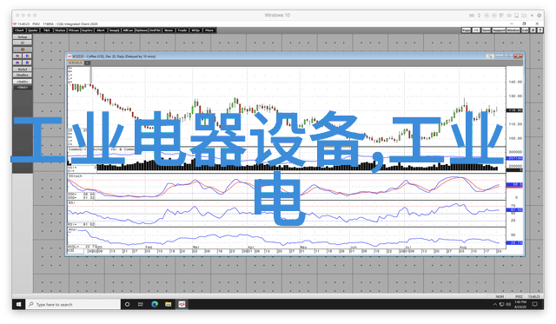Click the speaker sound icon in left sidebar
Screen dimensions: 556x324
pyautogui.click(x=23, y=50)
